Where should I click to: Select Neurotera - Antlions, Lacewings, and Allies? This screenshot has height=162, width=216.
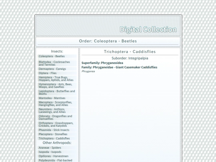57,110
